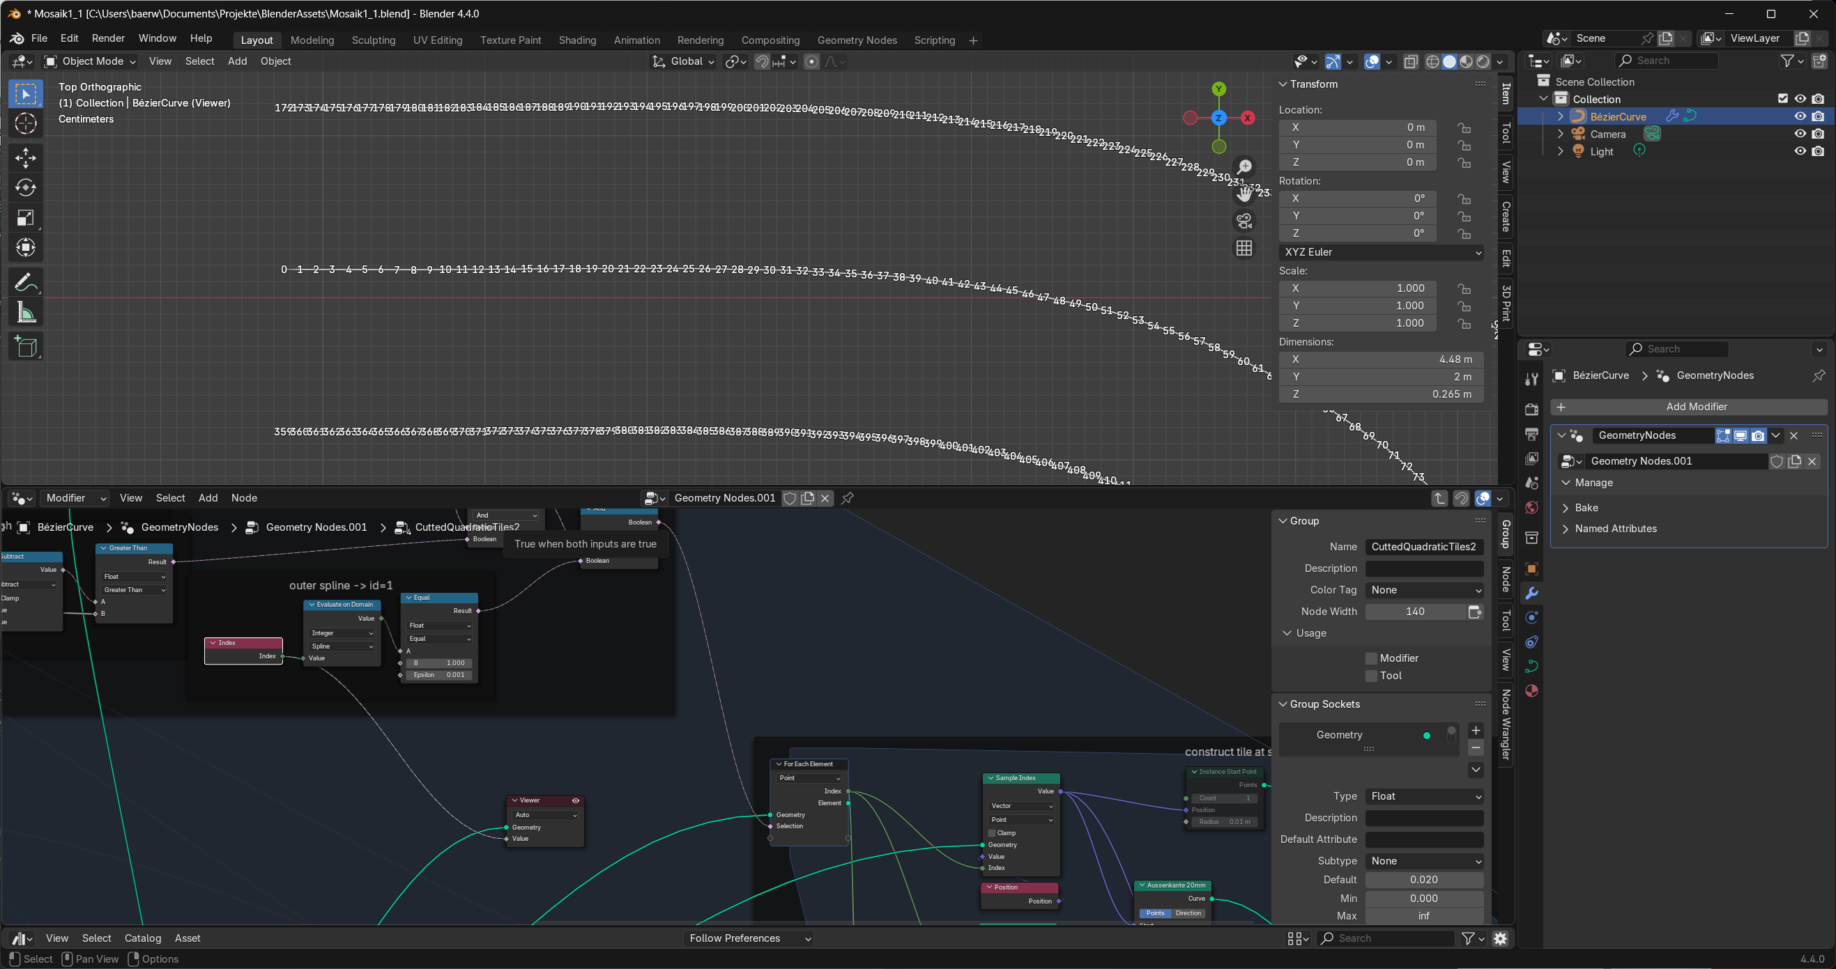
Task: Select the Rotate tool
Action: tap(26, 187)
